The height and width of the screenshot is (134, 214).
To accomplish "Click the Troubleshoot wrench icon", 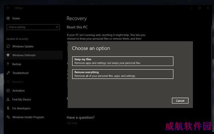I will point(8,73).
